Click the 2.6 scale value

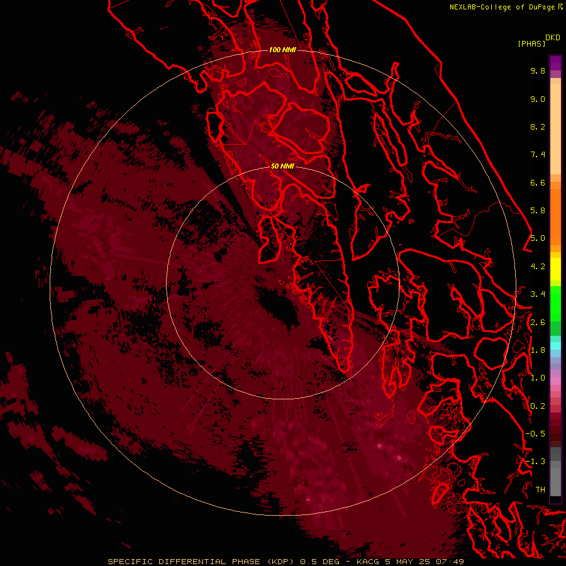tap(538, 323)
